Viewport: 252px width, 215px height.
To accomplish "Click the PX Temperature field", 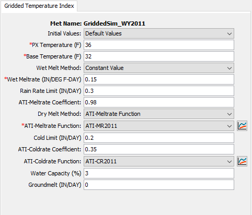I will (x=159, y=45).
